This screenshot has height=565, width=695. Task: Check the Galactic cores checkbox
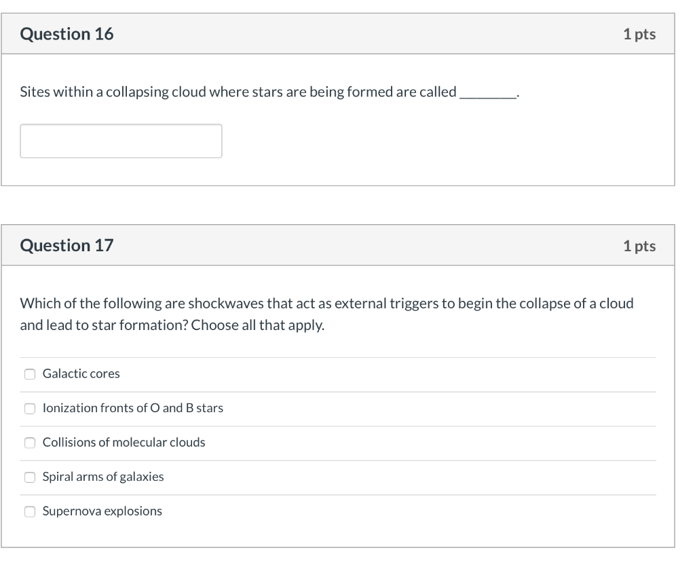(30, 373)
